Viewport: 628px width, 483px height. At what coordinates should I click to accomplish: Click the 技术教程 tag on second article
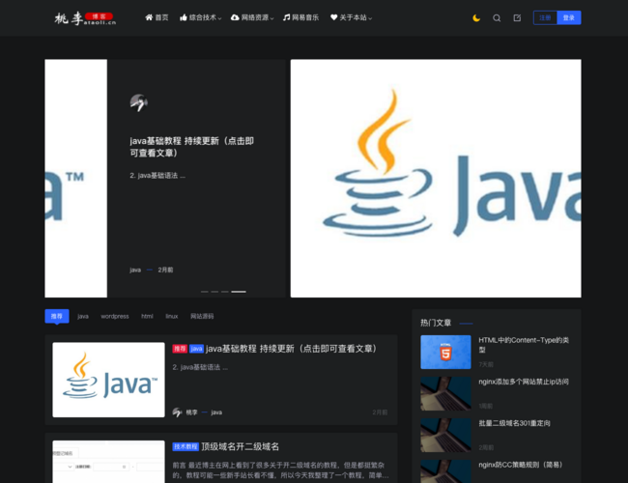[x=186, y=446]
